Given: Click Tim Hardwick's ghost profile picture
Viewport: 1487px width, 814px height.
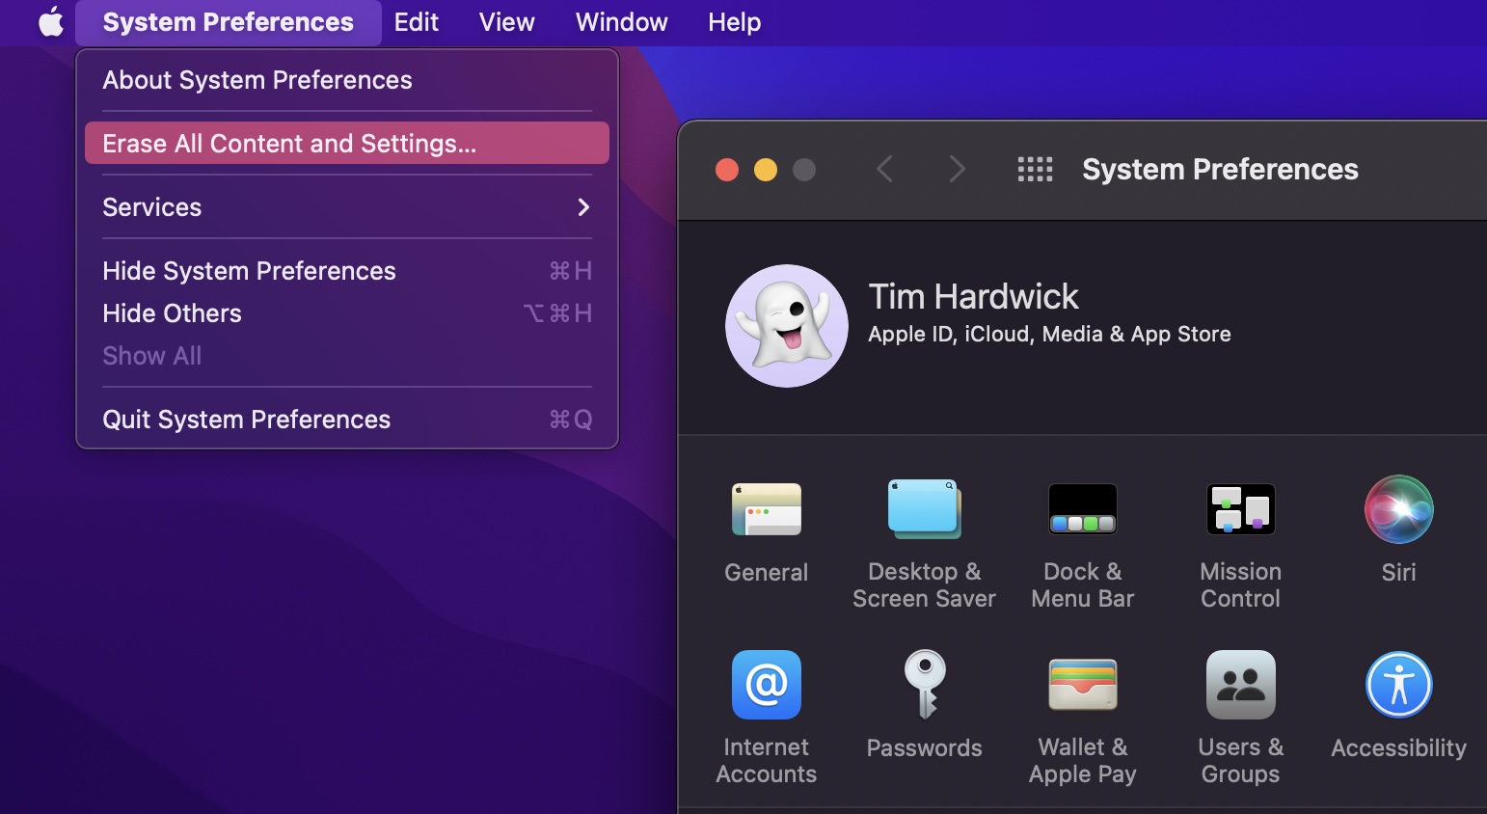Looking at the screenshot, I should click(787, 326).
